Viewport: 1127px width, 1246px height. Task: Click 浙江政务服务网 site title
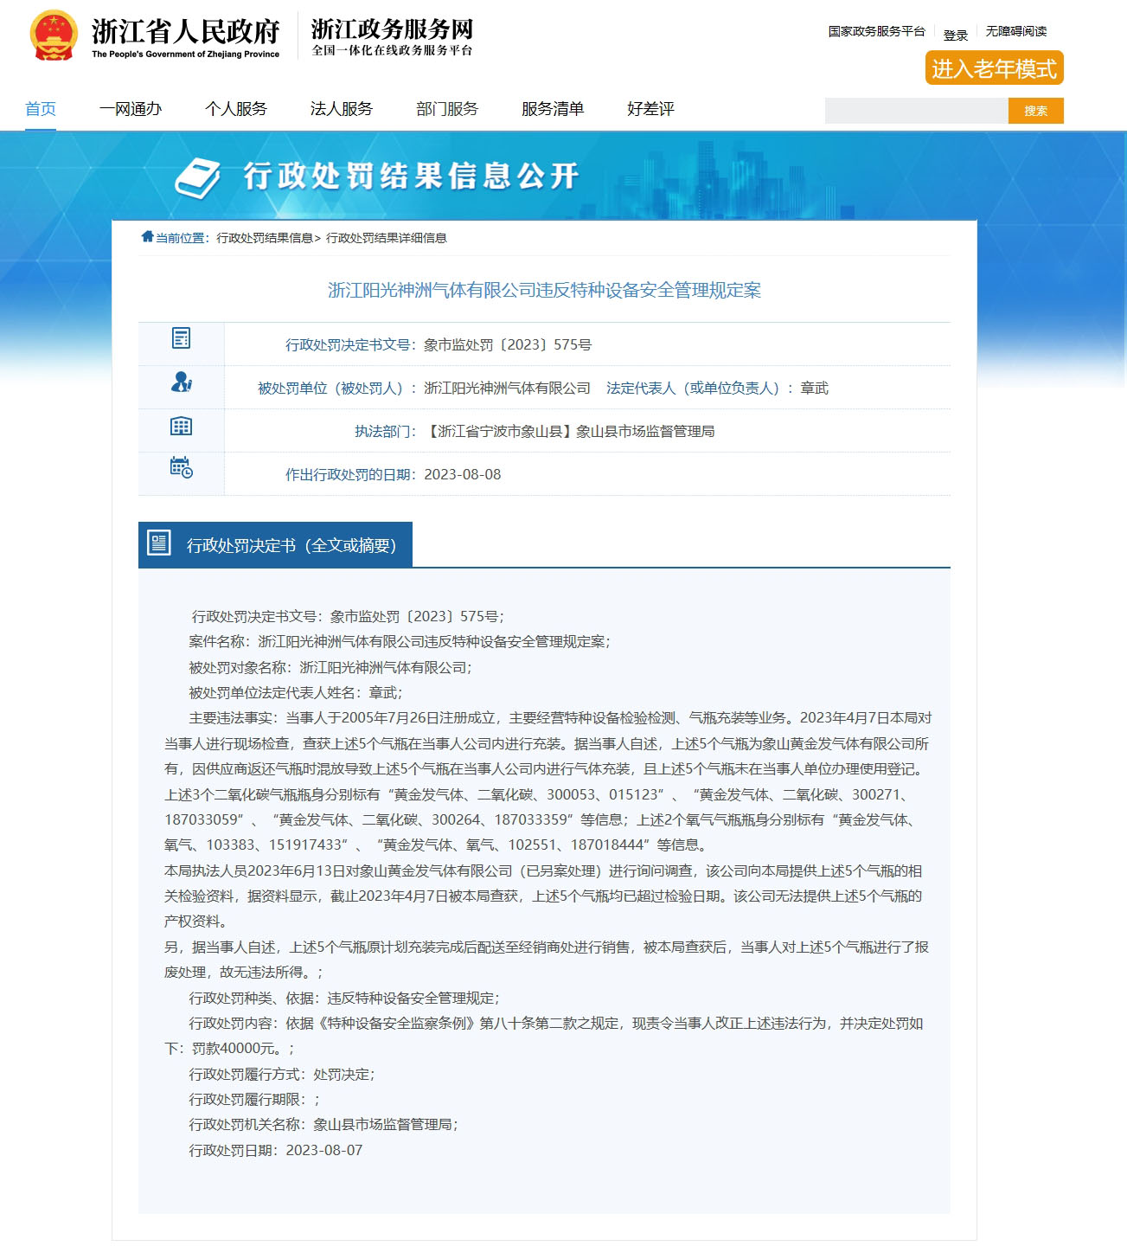393,29
